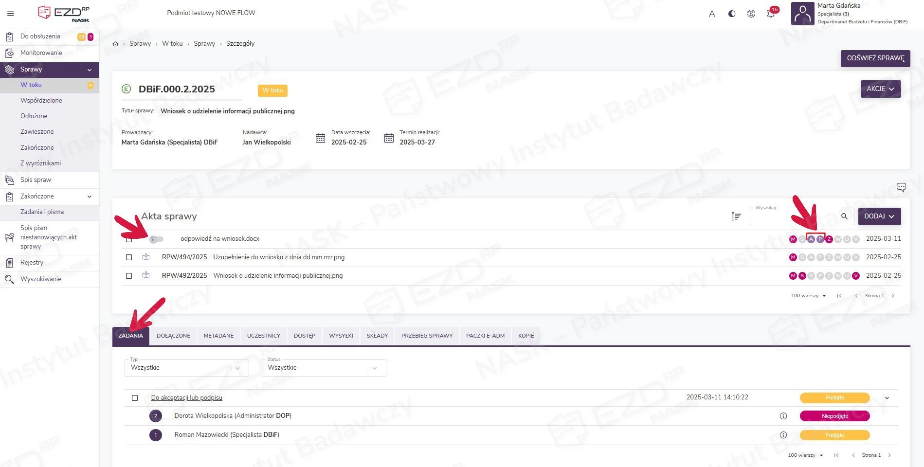Click font size letter A icon

(712, 14)
